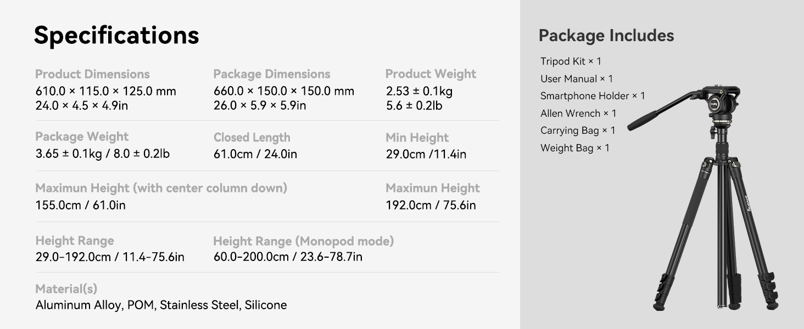This screenshot has height=329, width=804.
Task: Select the Weight Bag × 1 item
Action: [575, 148]
